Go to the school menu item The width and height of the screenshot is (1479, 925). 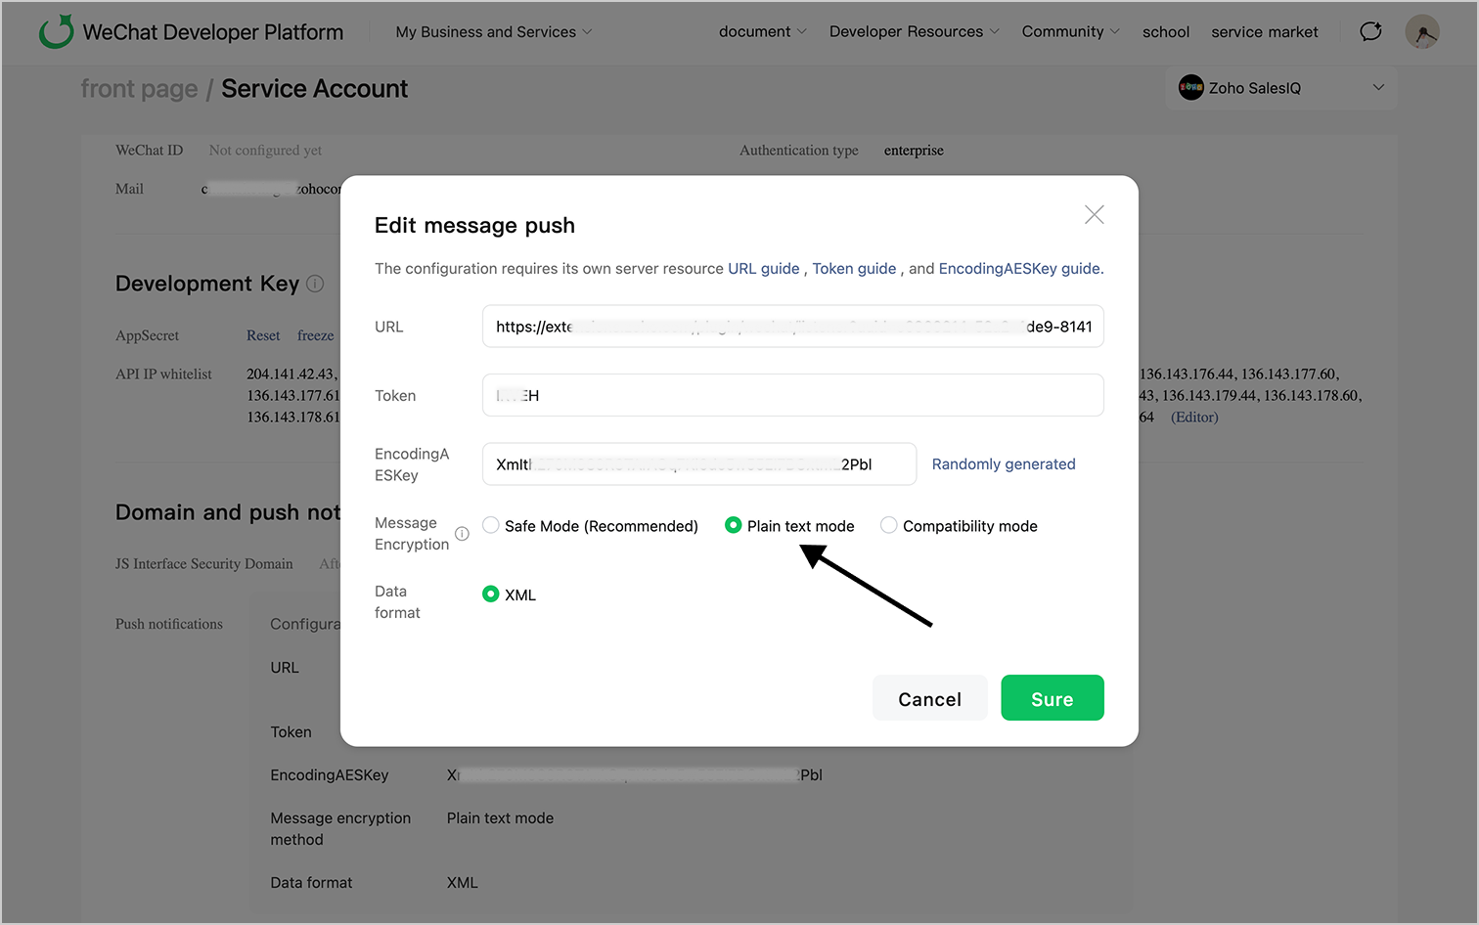[x=1165, y=32]
